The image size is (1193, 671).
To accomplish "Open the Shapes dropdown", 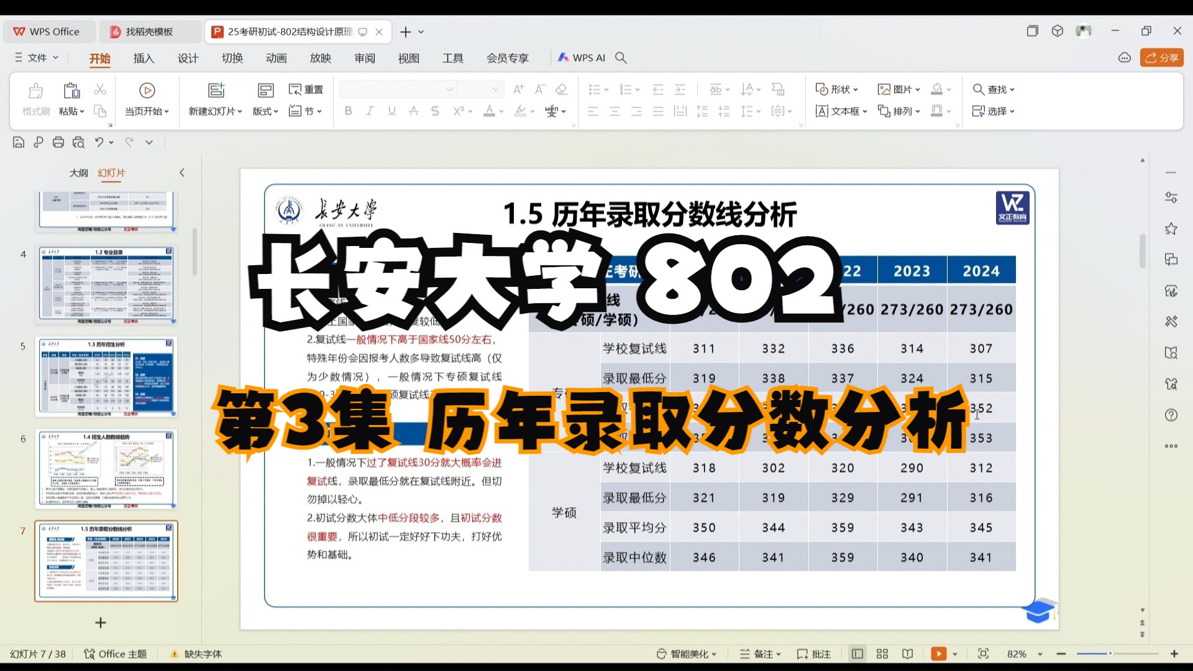I will pyautogui.click(x=836, y=89).
